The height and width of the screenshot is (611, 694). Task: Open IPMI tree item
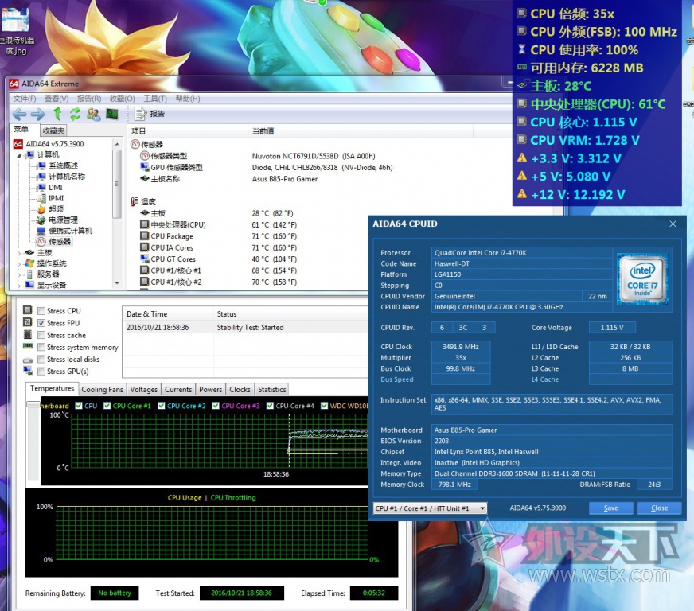pos(57,198)
